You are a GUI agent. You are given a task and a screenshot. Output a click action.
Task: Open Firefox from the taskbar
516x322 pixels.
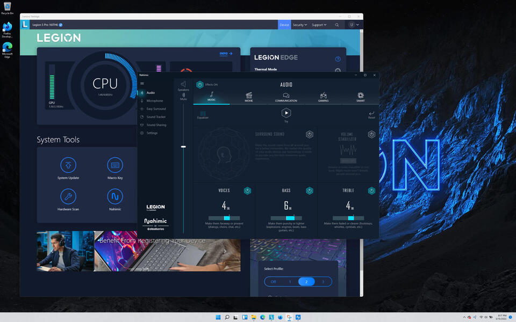pos(281,317)
